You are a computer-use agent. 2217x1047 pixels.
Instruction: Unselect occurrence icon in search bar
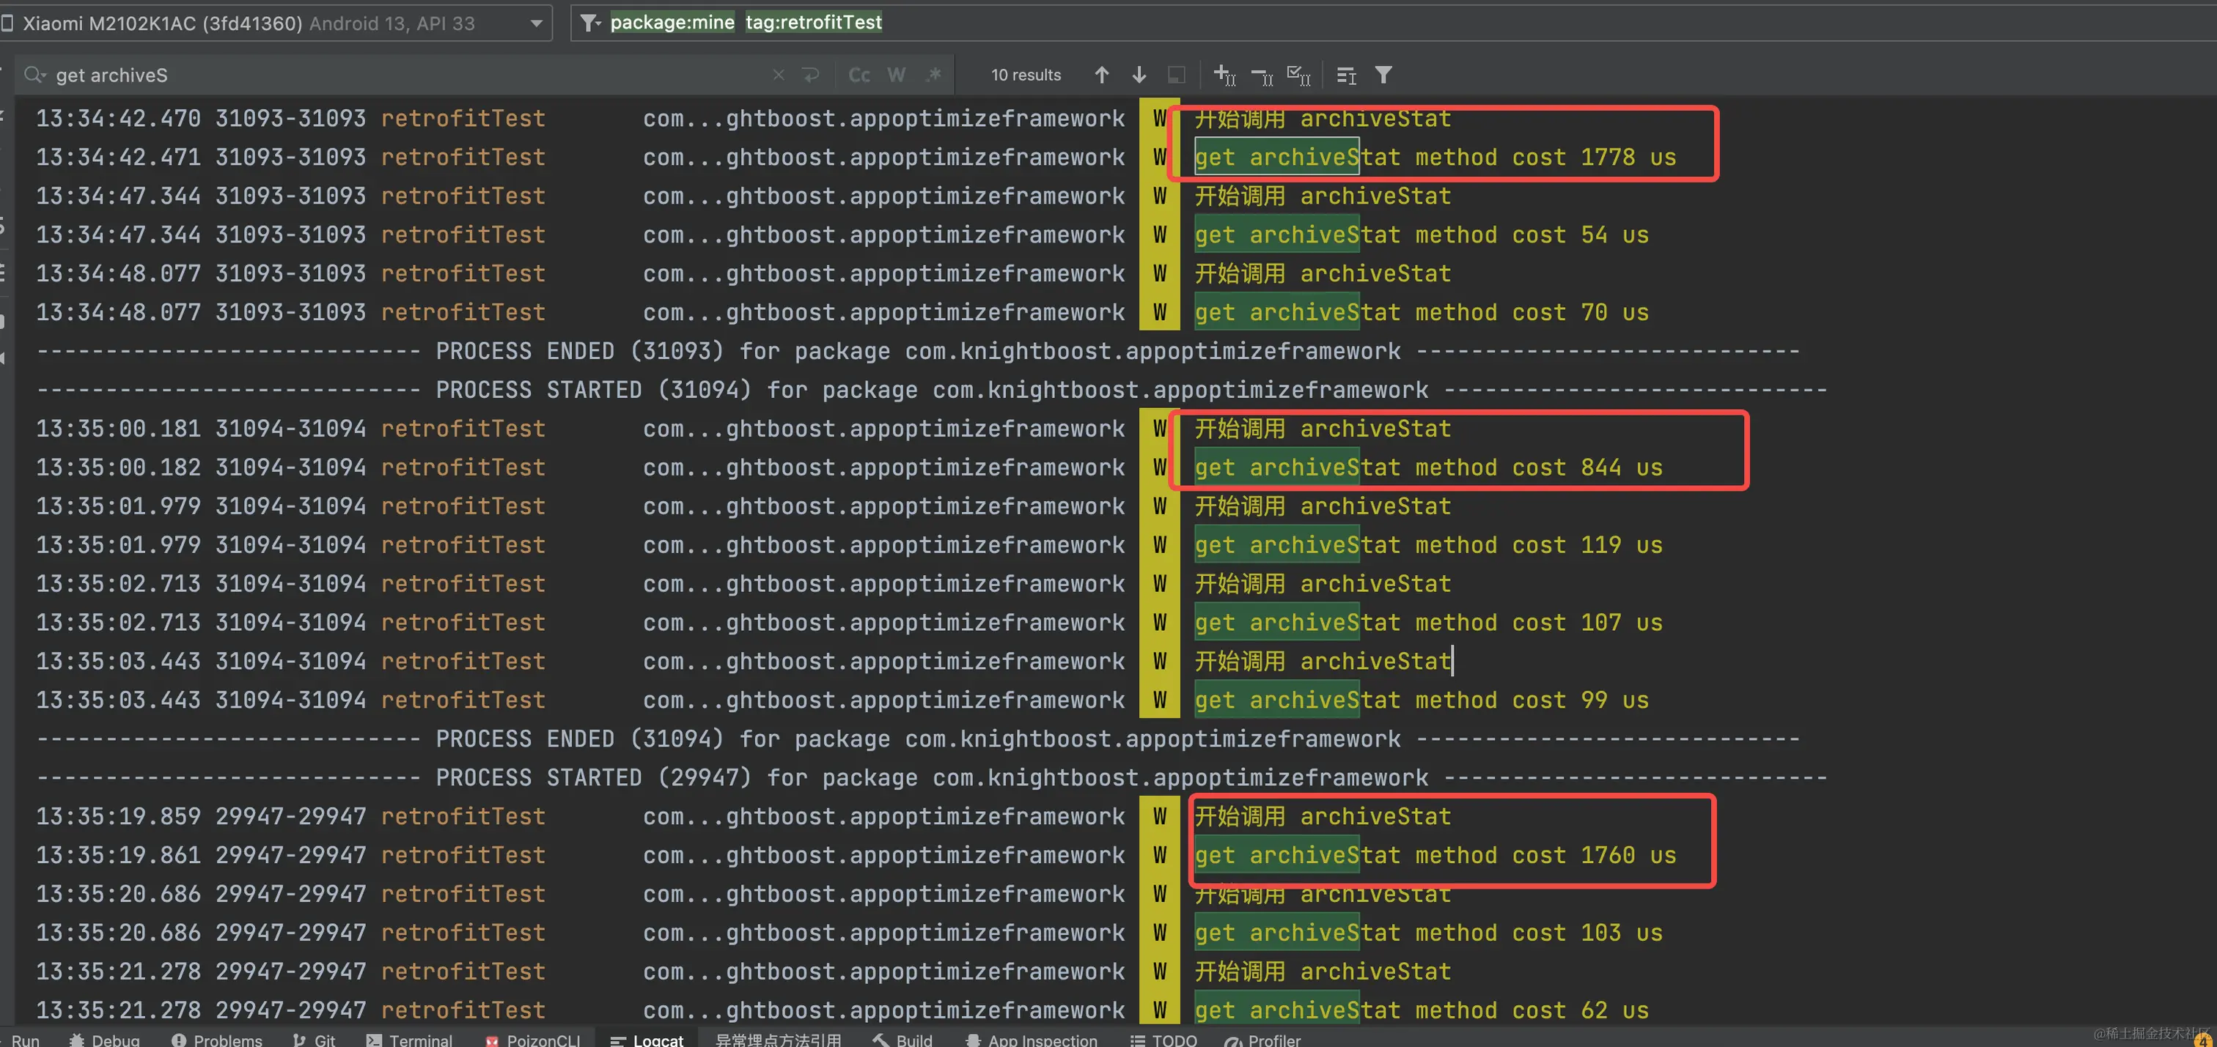click(x=1262, y=75)
